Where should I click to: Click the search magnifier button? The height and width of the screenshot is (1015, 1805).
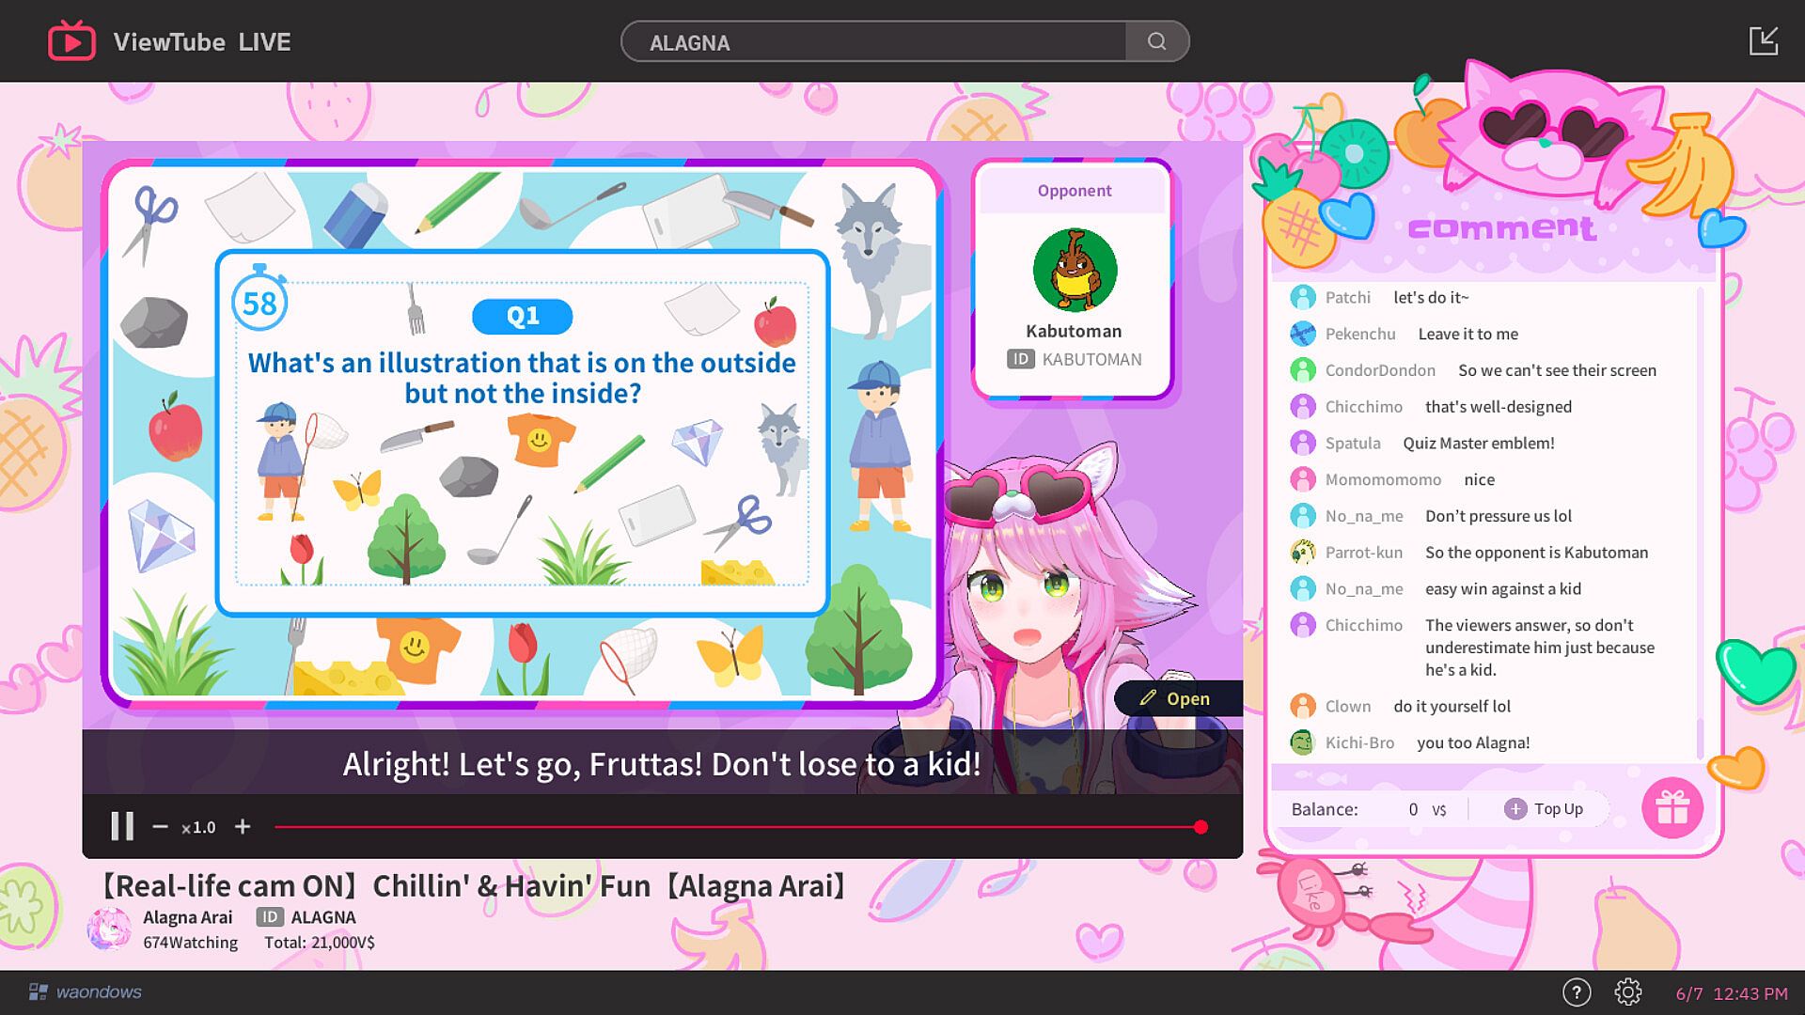tap(1156, 41)
